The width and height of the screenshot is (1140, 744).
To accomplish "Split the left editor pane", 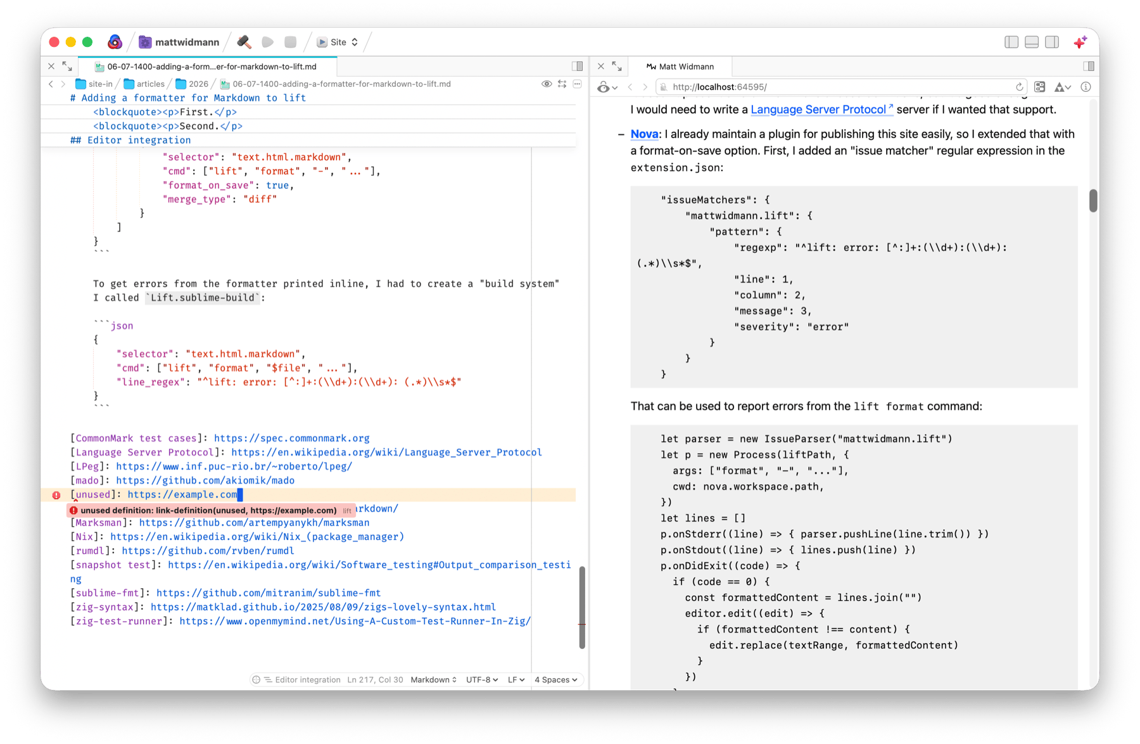I will pos(577,66).
